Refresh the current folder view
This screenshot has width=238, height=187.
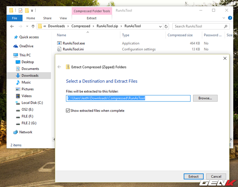(166, 26)
